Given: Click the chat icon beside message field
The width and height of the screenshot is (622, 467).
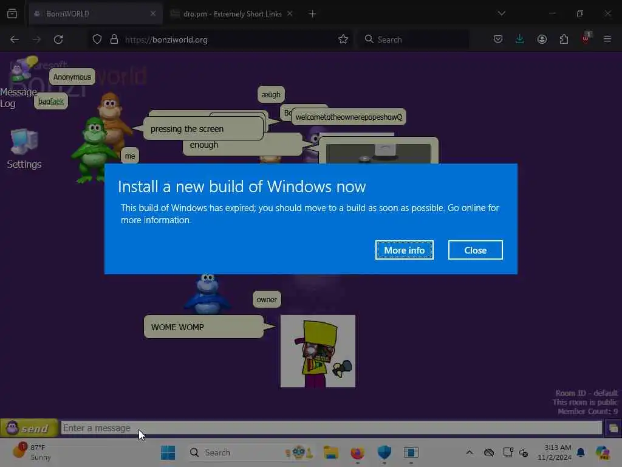Looking at the screenshot, I should tap(613, 429).
